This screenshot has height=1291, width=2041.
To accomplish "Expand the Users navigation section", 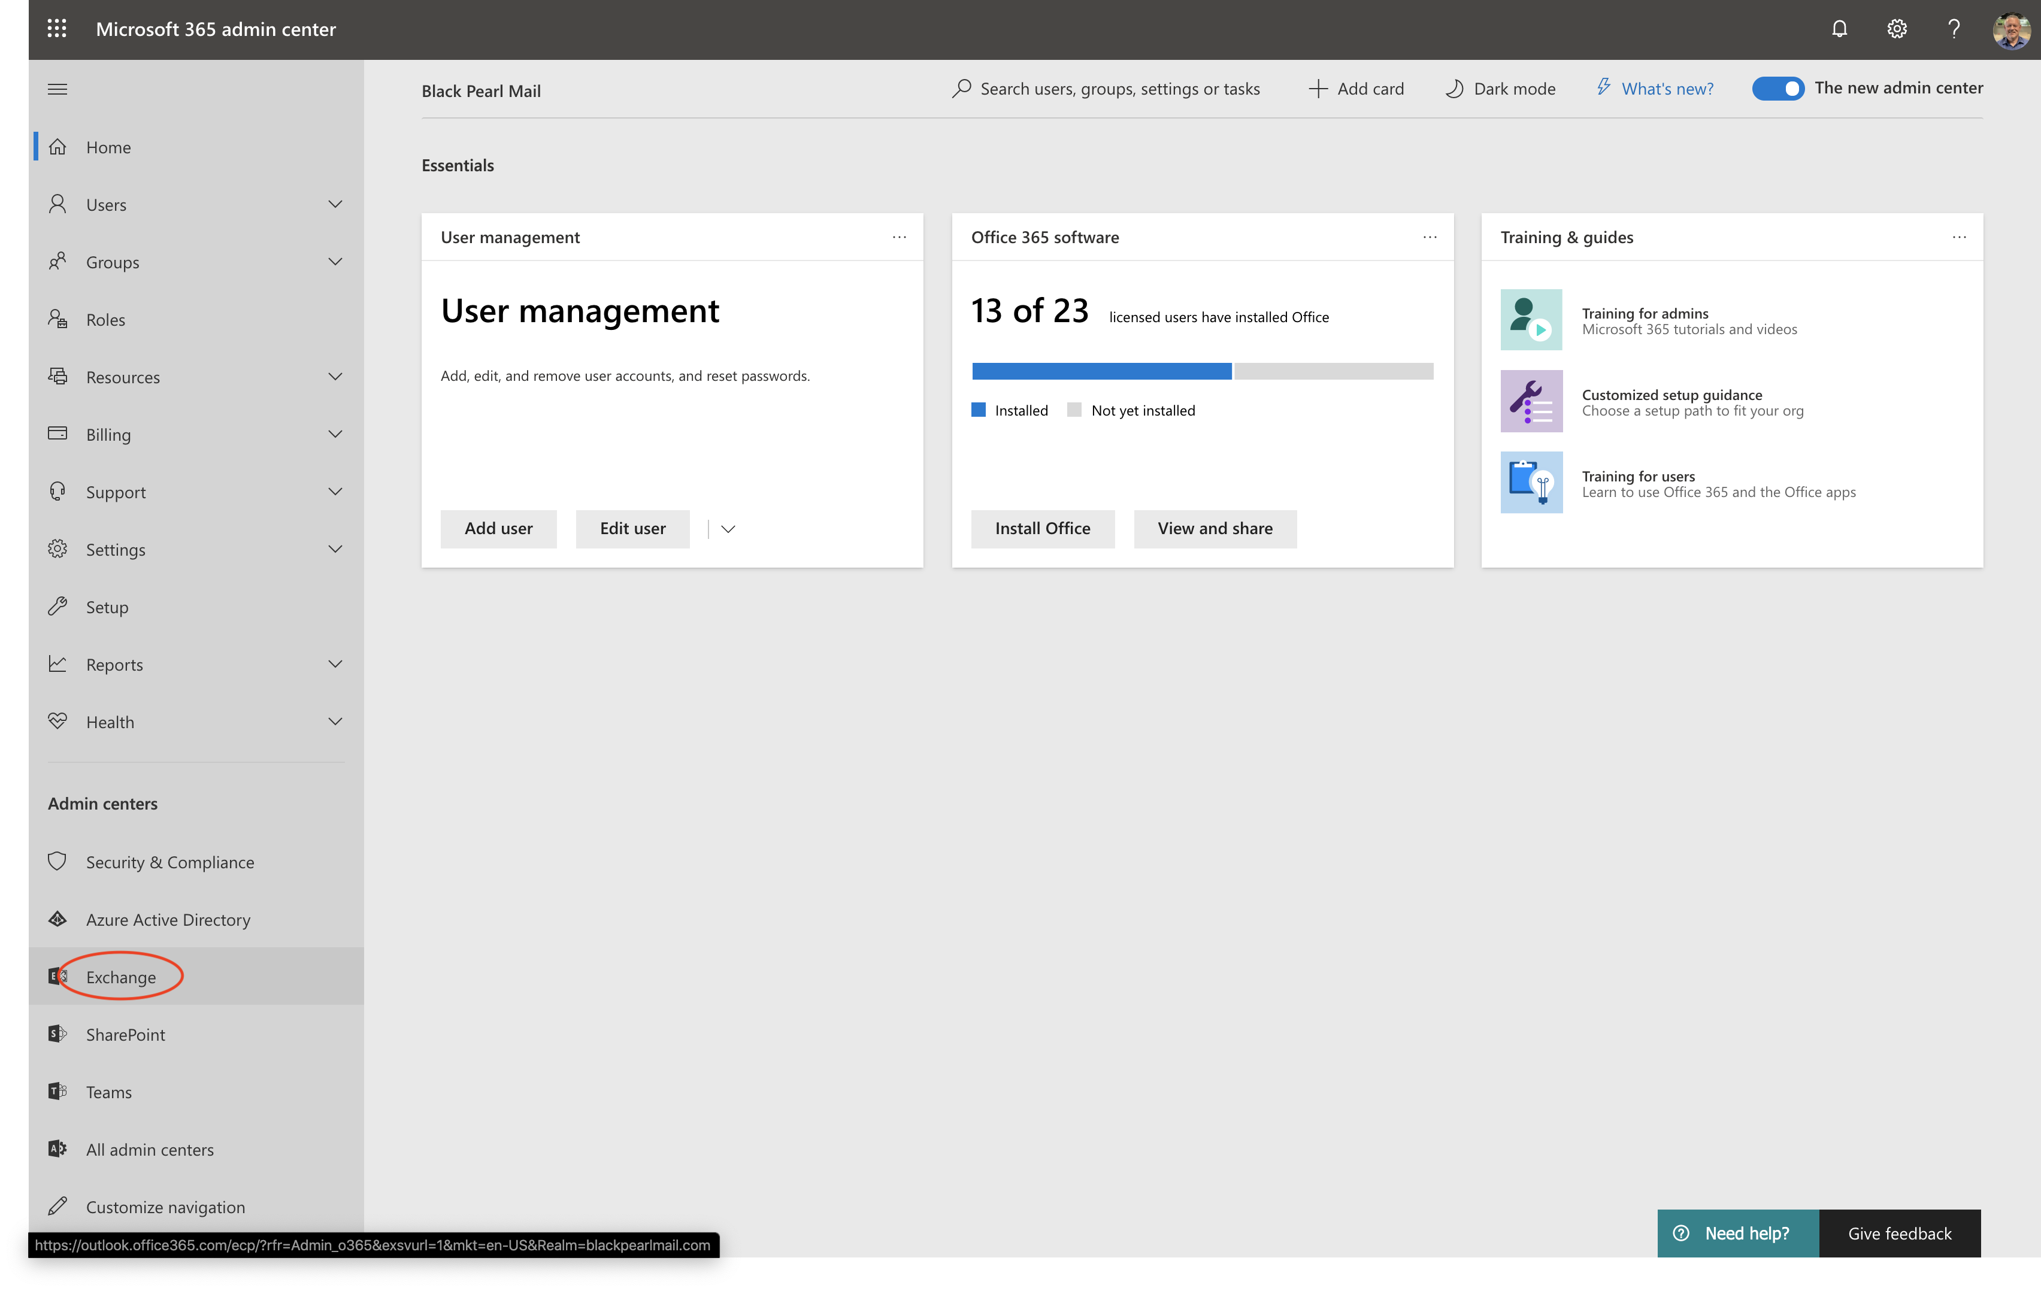I will tap(335, 204).
